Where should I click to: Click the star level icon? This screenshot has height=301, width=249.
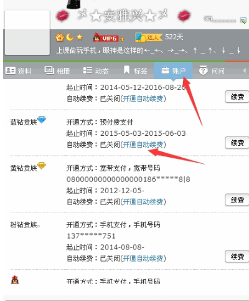[x=80, y=37]
